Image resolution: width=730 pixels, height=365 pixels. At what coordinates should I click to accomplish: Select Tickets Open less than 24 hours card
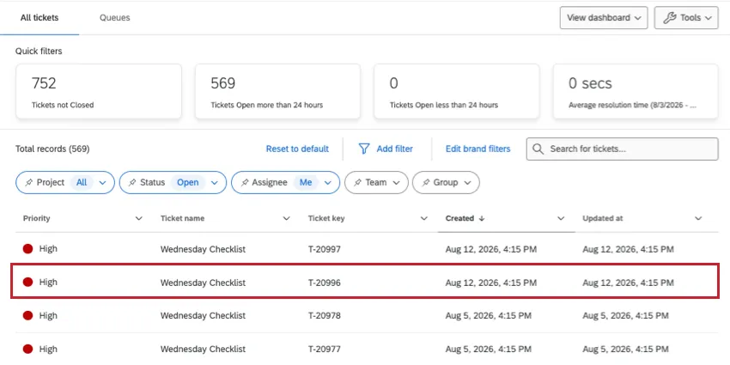[x=457, y=92]
